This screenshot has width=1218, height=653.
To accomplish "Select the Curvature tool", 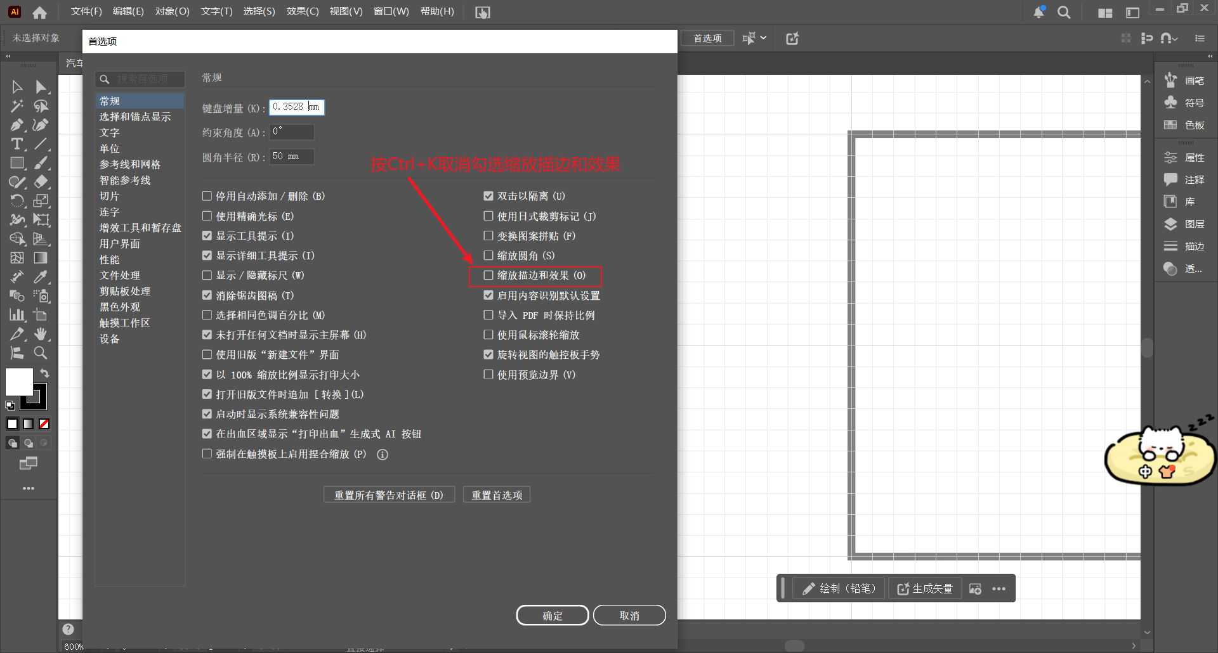I will click(x=41, y=125).
